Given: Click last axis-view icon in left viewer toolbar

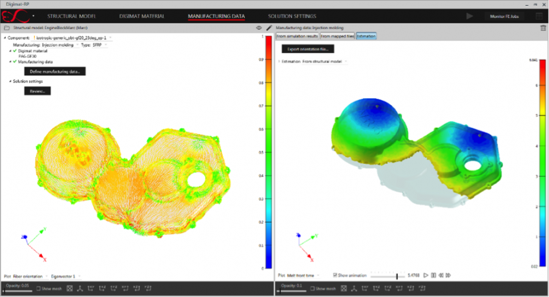Looking at the screenshot, I should tap(148, 288).
